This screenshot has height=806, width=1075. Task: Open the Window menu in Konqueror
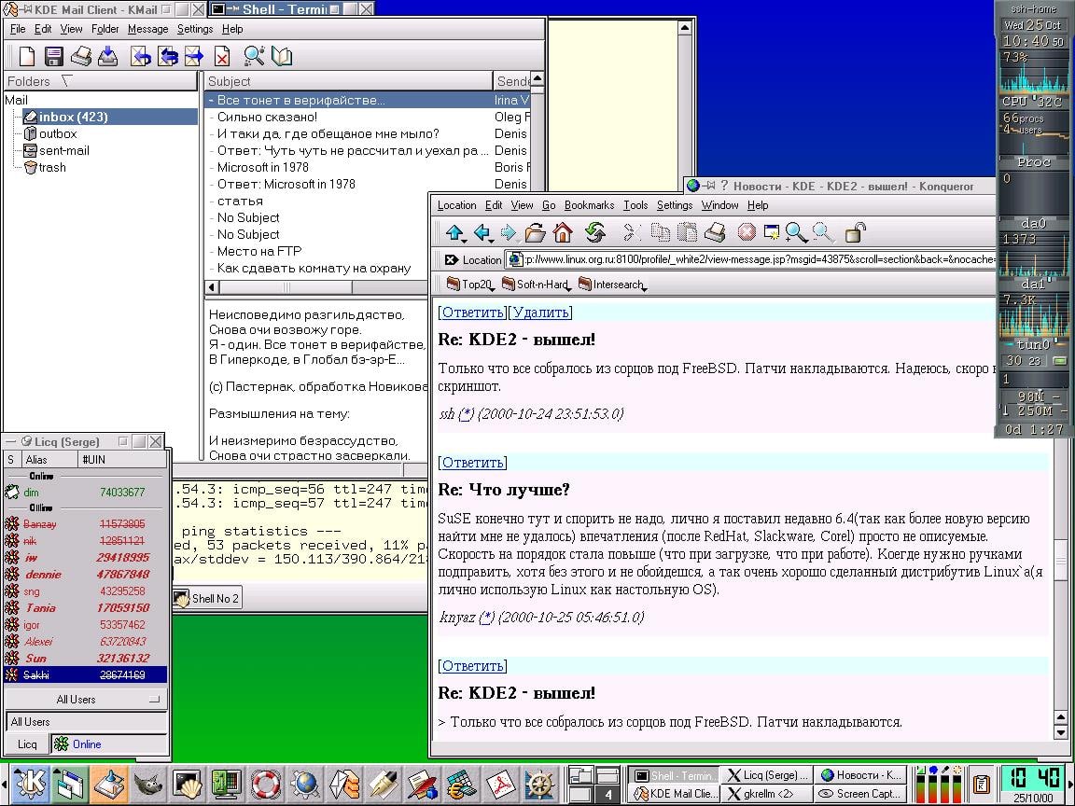(x=719, y=205)
